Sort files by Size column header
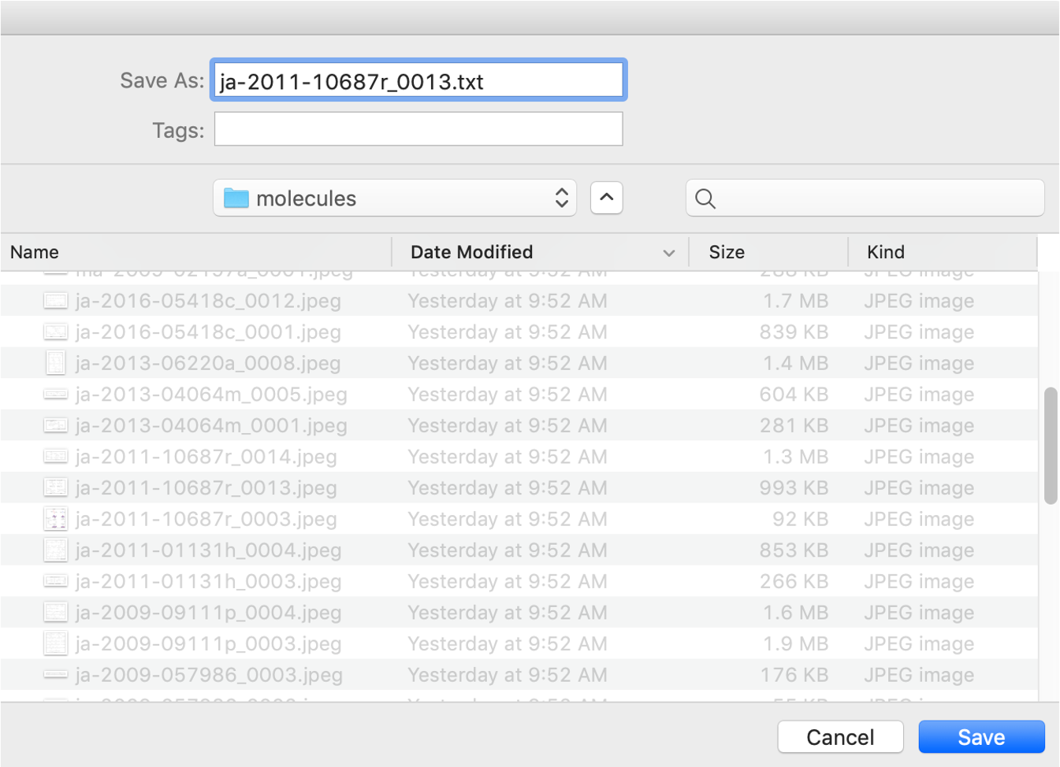 (x=726, y=252)
